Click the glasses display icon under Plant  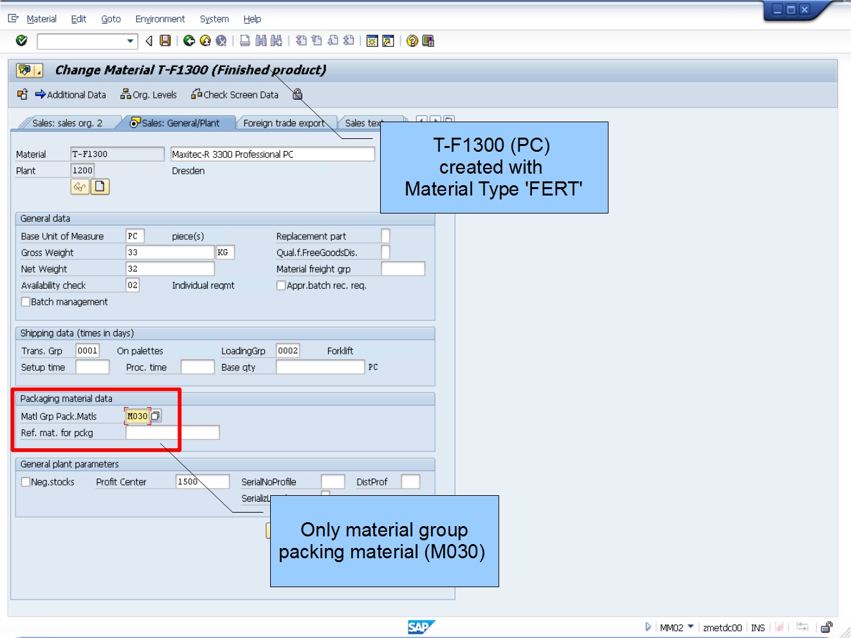click(80, 187)
